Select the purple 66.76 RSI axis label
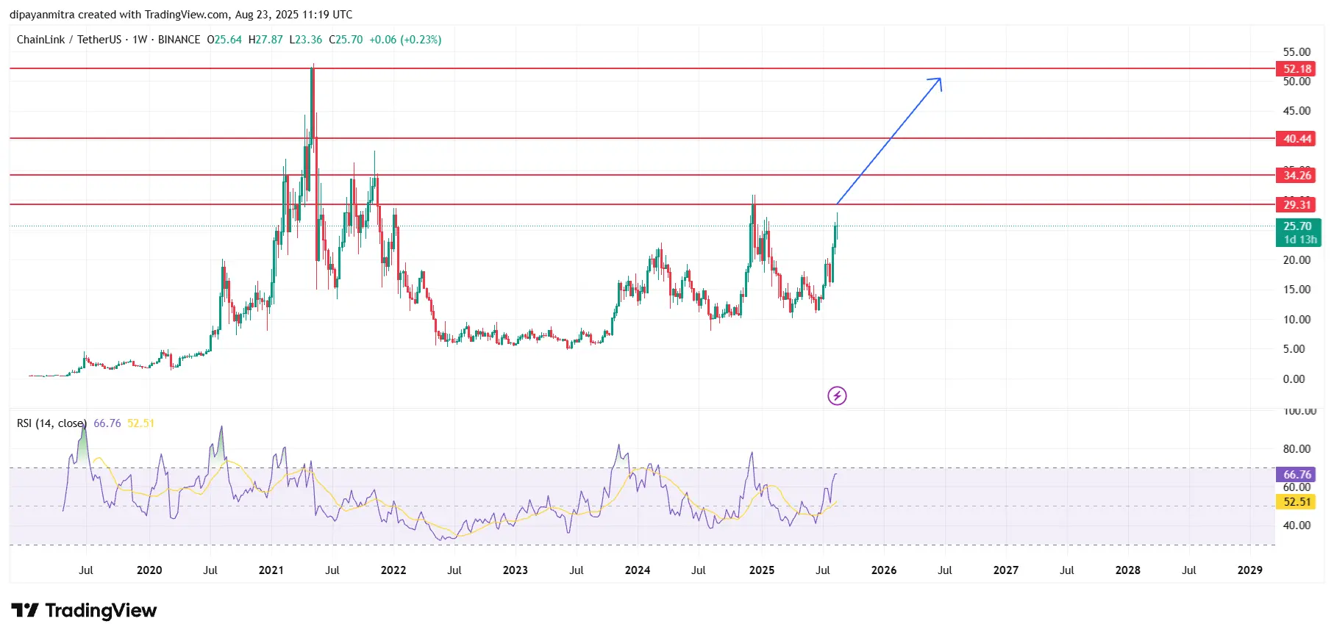This screenshot has height=638, width=1334. click(1296, 475)
